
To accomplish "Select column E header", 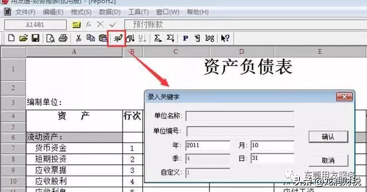I will [320, 51].
